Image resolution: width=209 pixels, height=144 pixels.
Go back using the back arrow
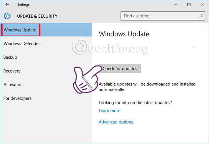(x=7, y=5)
